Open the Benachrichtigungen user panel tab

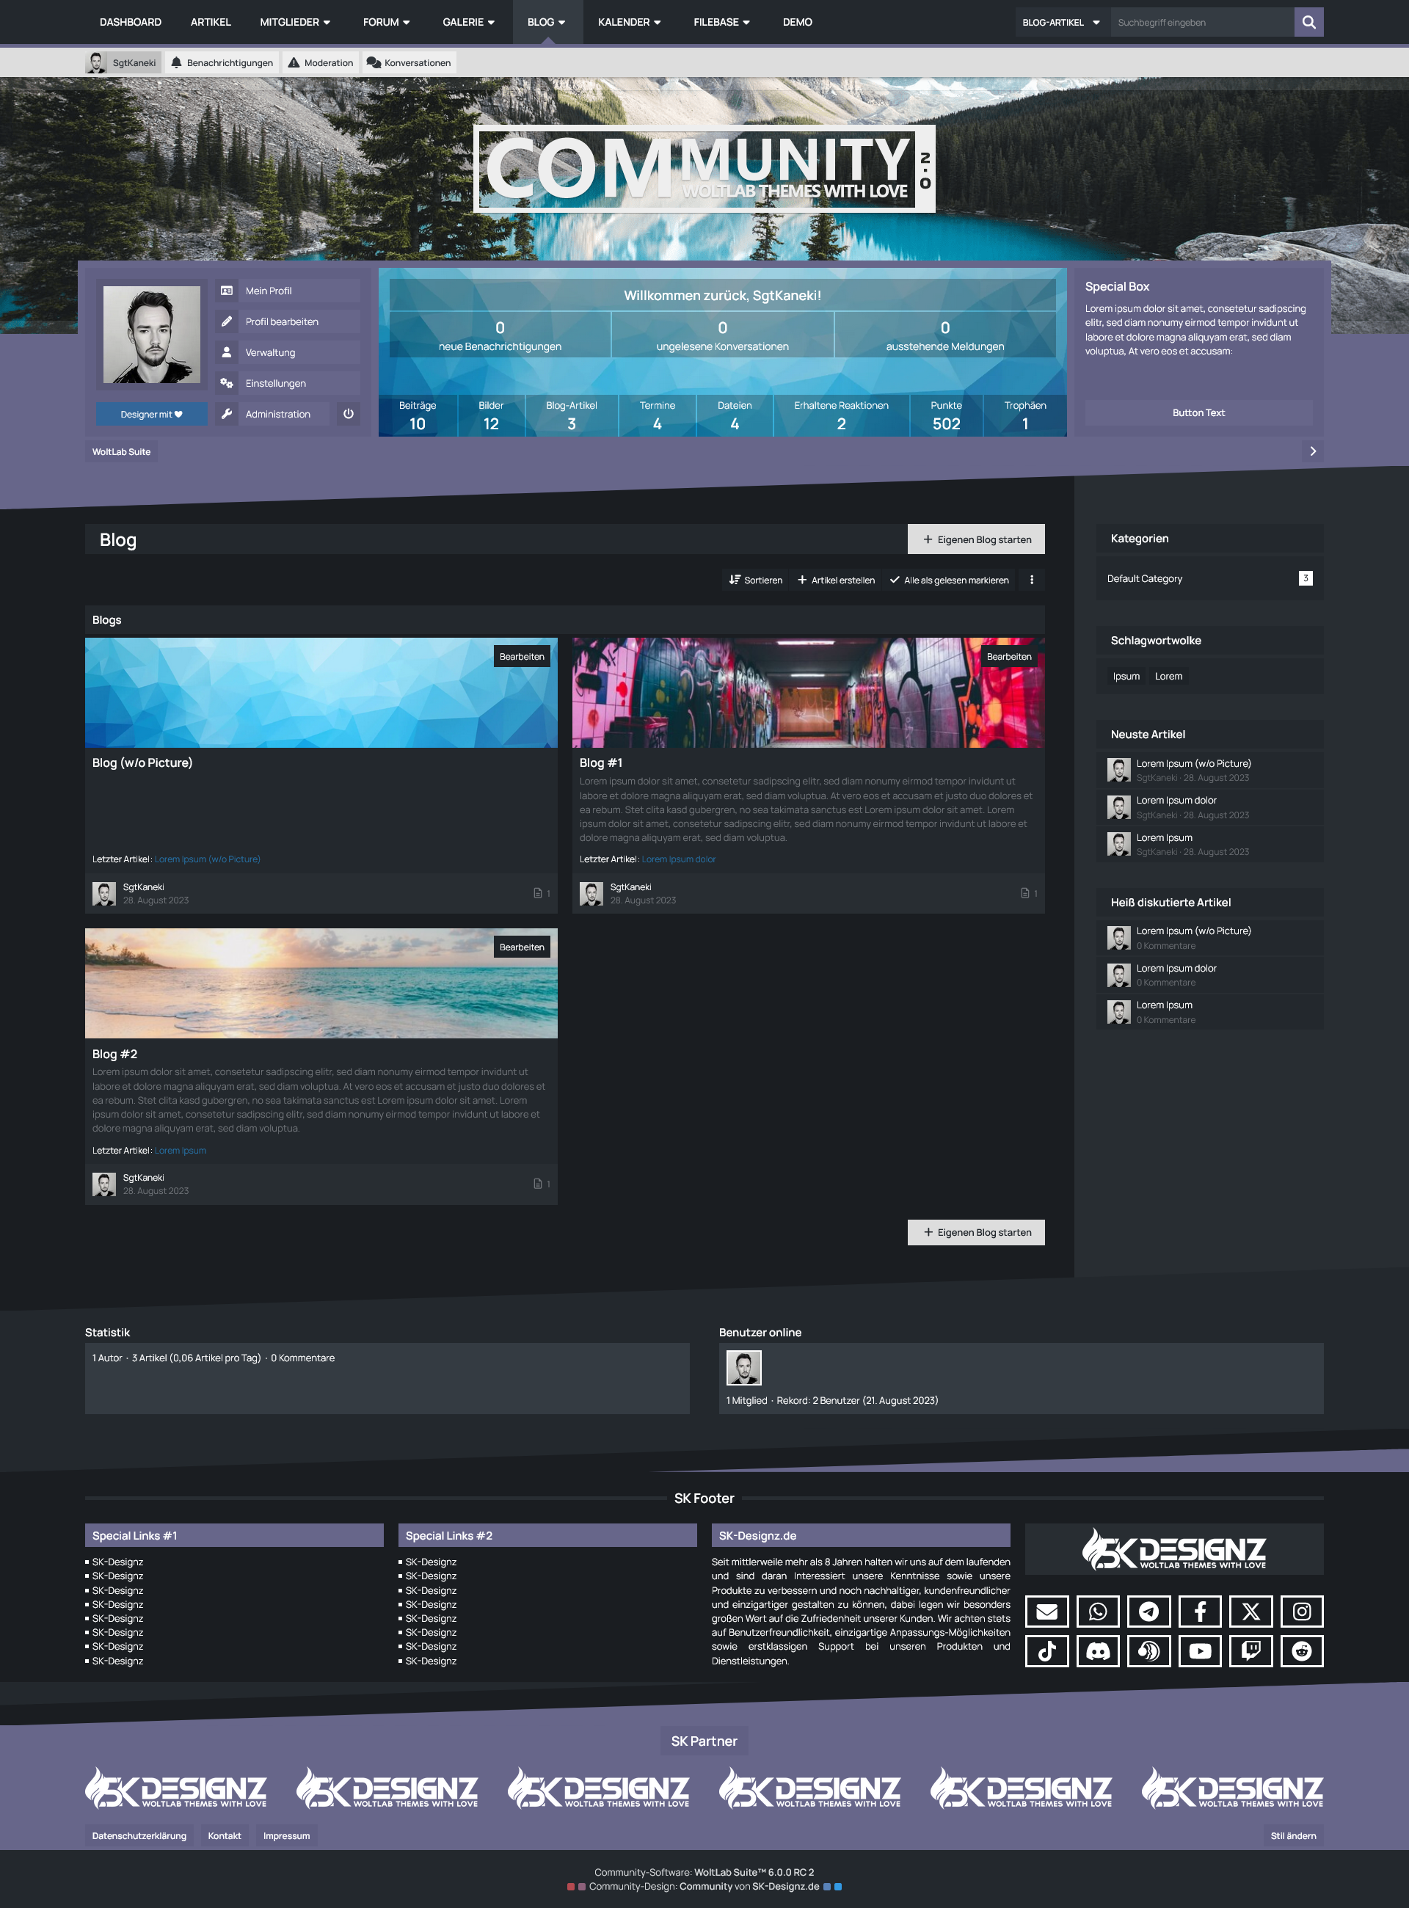(x=222, y=63)
